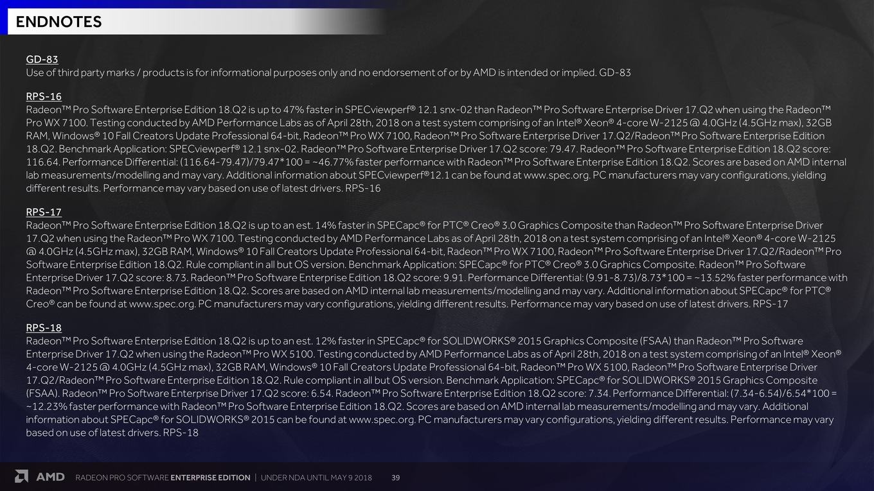Image resolution: width=874 pixels, height=491 pixels.
Task: Click the ENDNOTES slide title
Action: point(58,22)
